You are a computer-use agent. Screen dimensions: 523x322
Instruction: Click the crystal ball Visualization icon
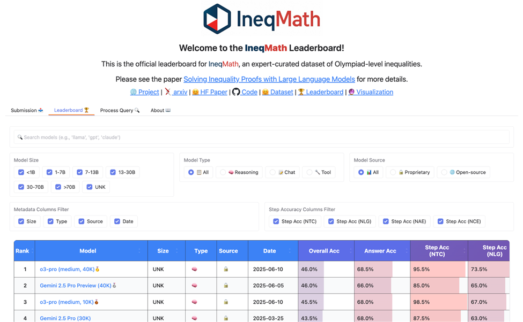[351, 92]
